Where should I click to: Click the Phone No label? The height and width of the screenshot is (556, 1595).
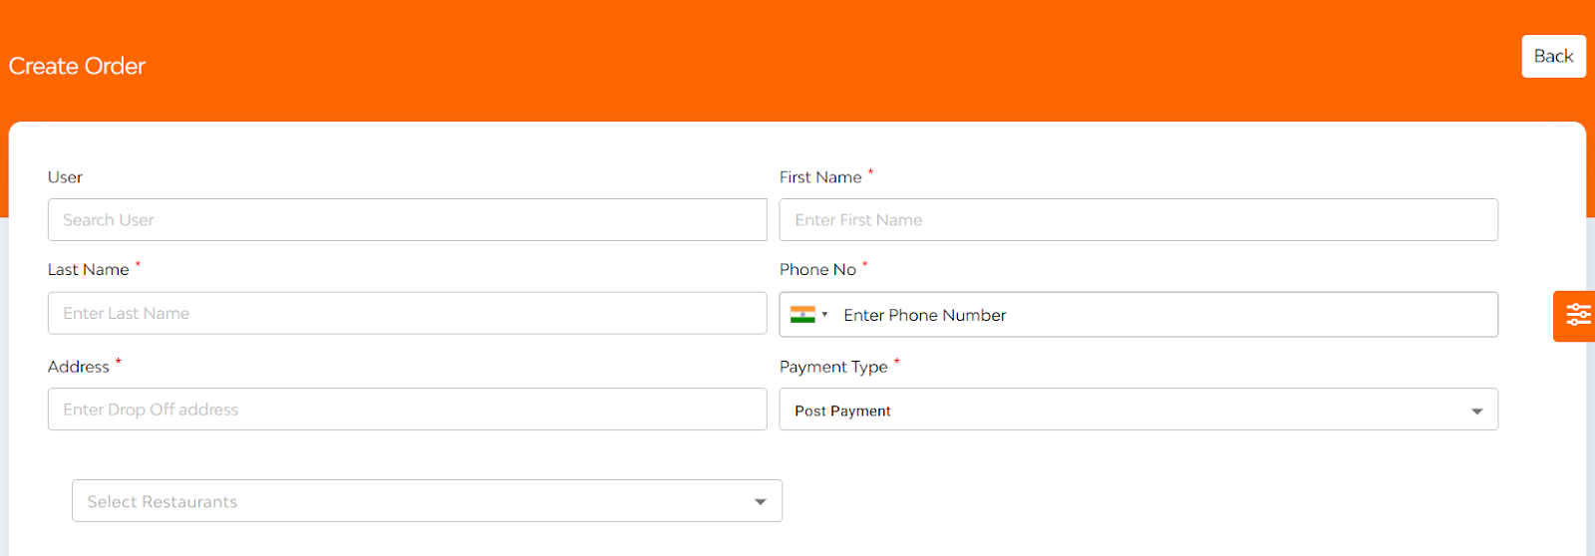tap(817, 270)
